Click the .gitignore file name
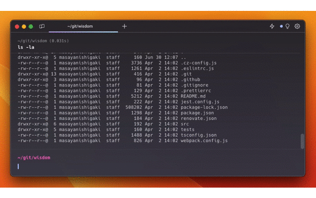The width and height of the screenshot is (316, 198). 195,85
